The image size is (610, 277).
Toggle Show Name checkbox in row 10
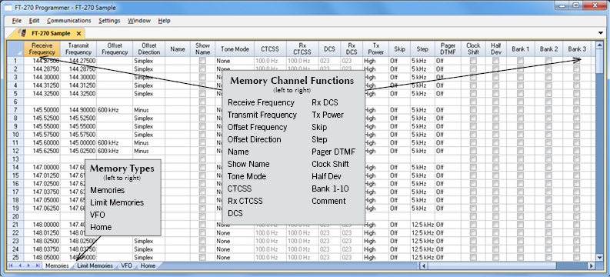(202, 135)
